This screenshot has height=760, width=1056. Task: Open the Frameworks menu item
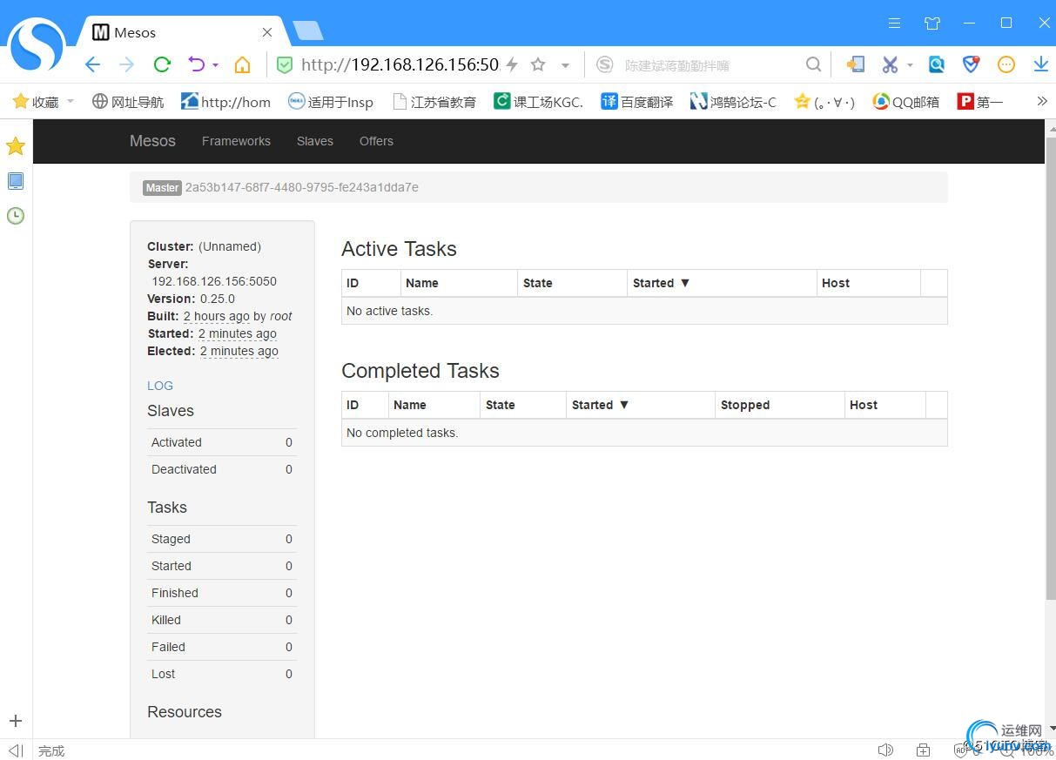pos(236,141)
